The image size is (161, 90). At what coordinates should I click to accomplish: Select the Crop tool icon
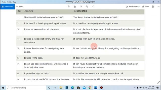[93, 6]
